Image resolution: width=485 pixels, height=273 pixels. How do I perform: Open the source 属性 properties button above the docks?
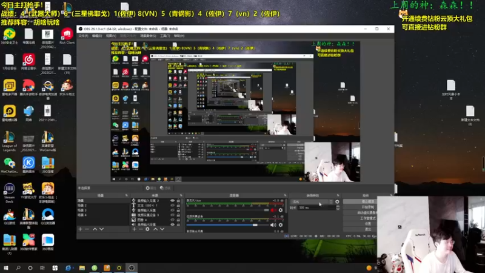(x=151, y=188)
